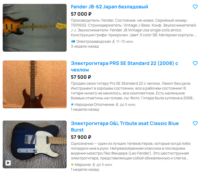Open PRS description text starting Продаю свою гитару
The width and height of the screenshot is (202, 177).
(133, 91)
